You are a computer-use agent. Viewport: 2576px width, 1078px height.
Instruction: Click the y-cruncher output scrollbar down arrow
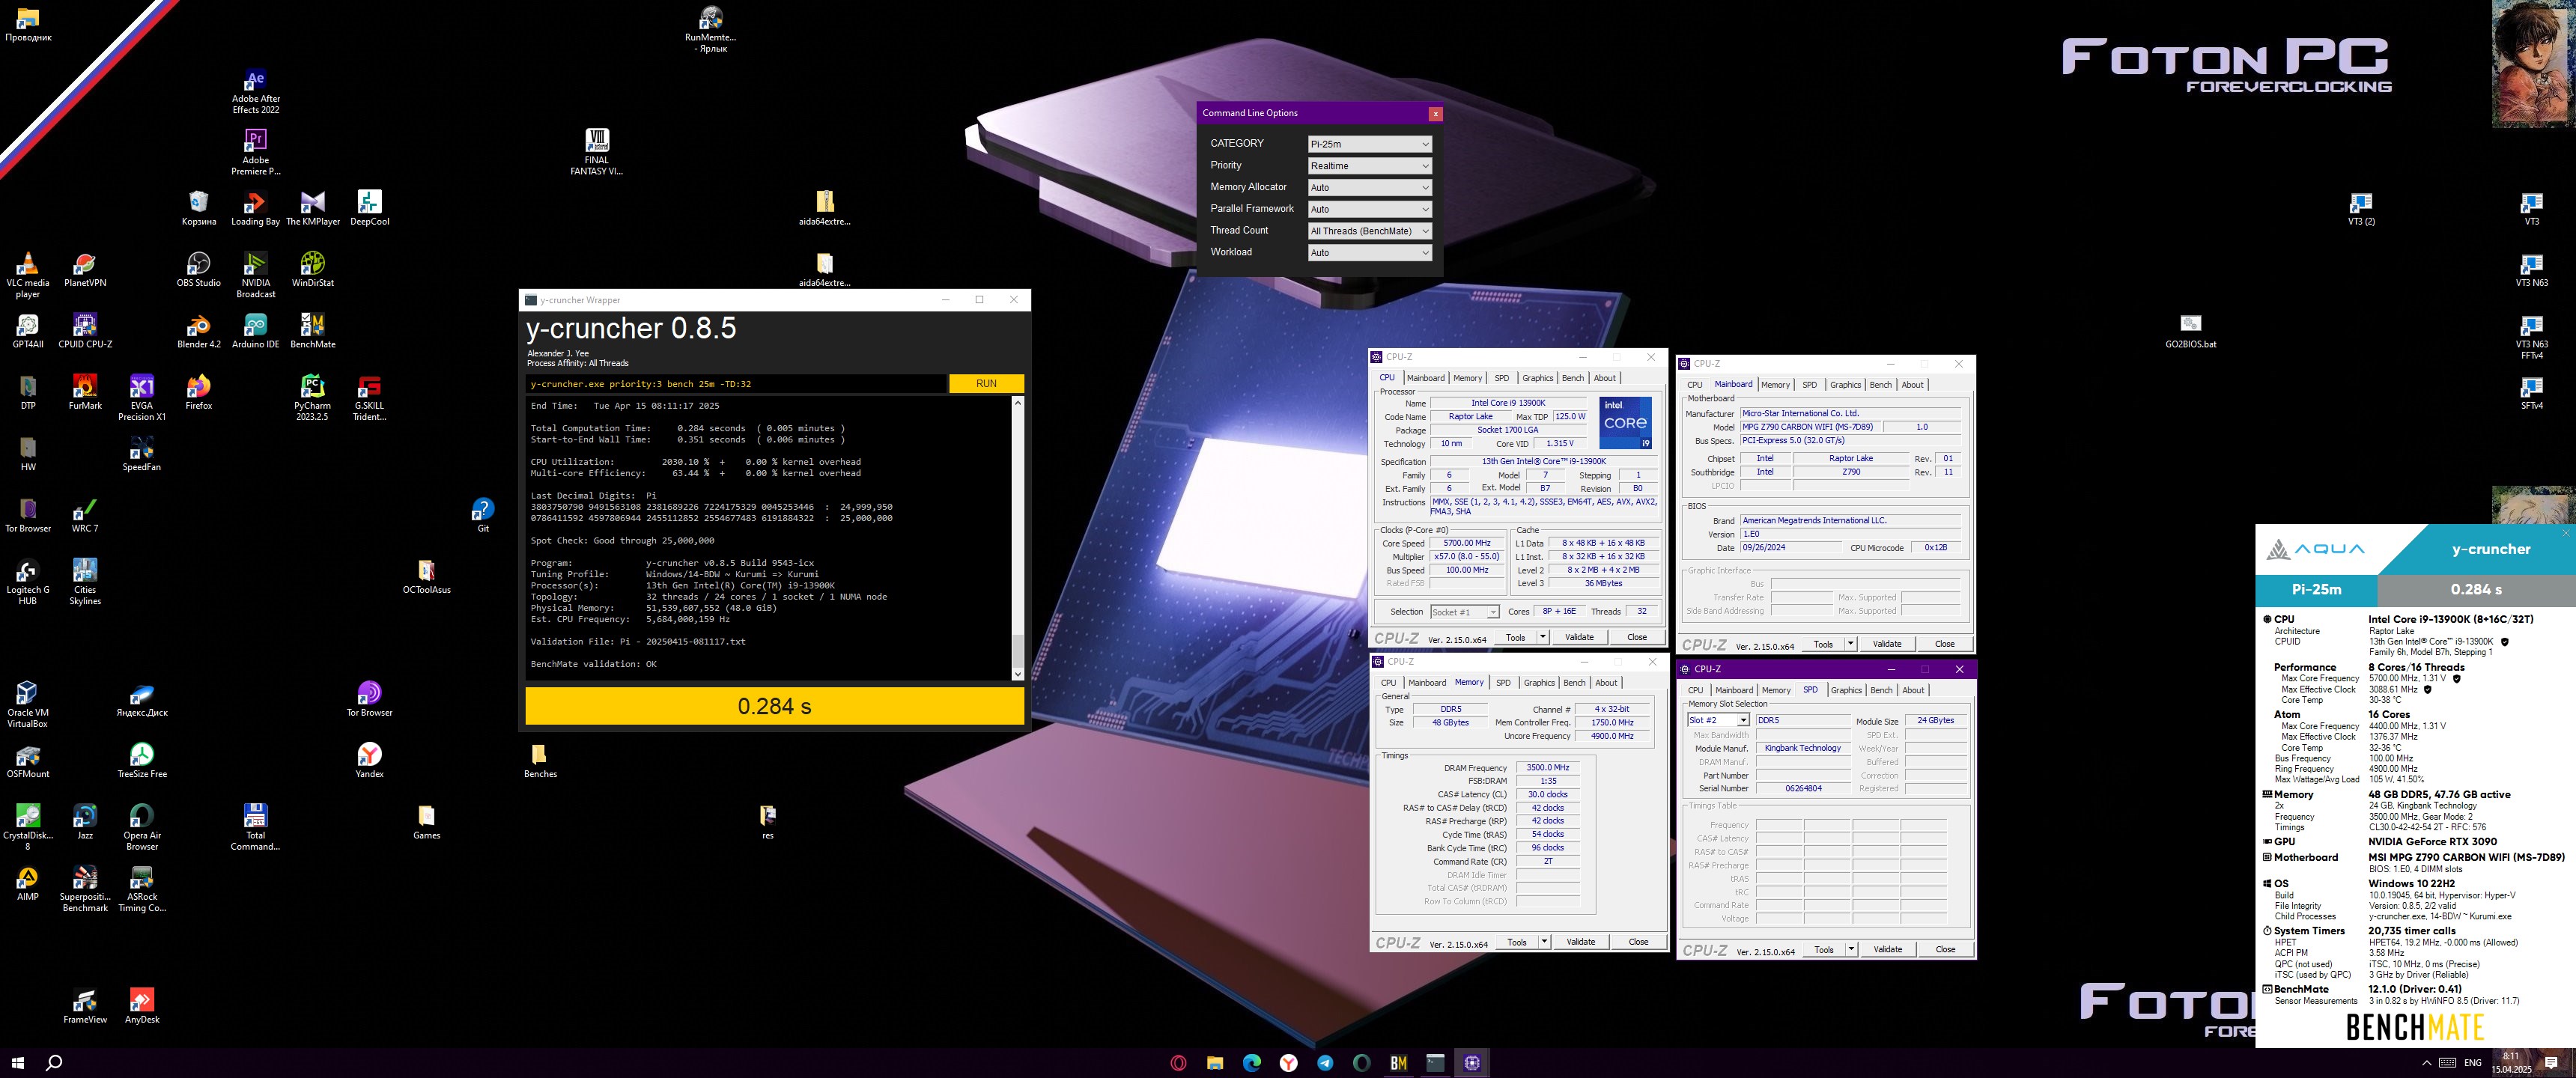tap(1018, 674)
